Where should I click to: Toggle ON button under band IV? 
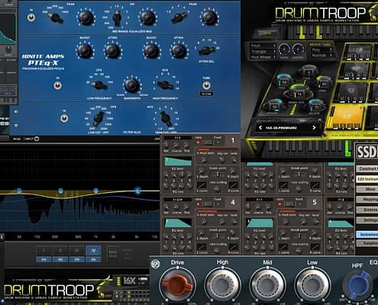93,259
